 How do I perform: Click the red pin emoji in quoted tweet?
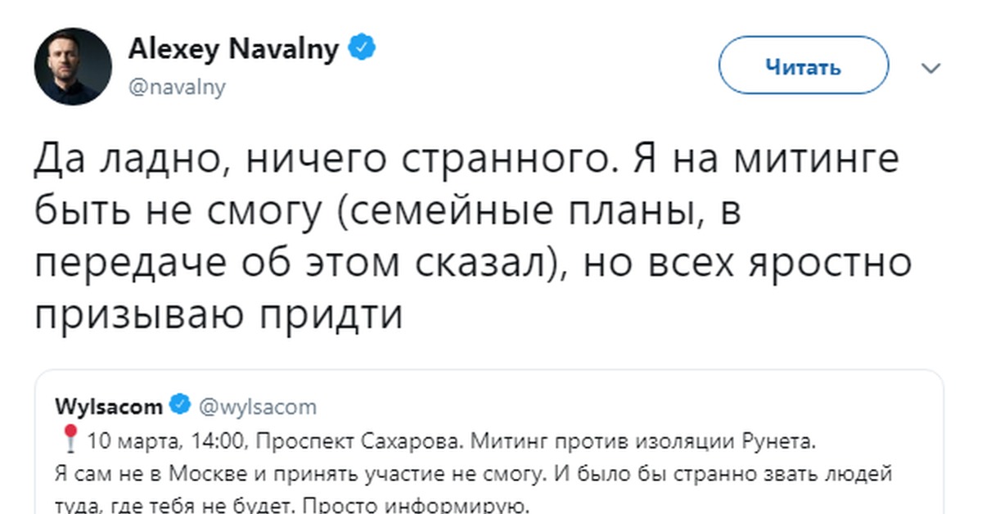tap(70, 440)
